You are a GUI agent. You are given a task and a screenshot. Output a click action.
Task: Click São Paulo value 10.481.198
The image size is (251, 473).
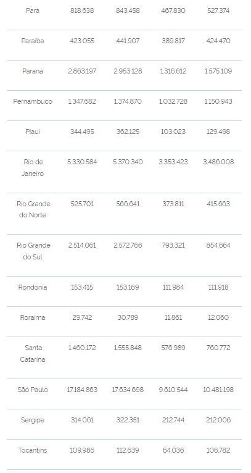pos(218,390)
